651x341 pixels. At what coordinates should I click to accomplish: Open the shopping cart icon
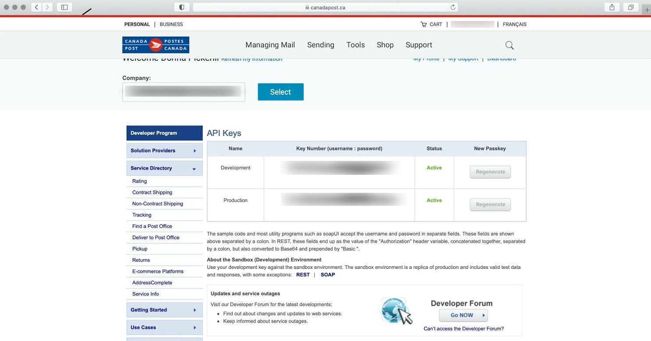click(x=423, y=24)
